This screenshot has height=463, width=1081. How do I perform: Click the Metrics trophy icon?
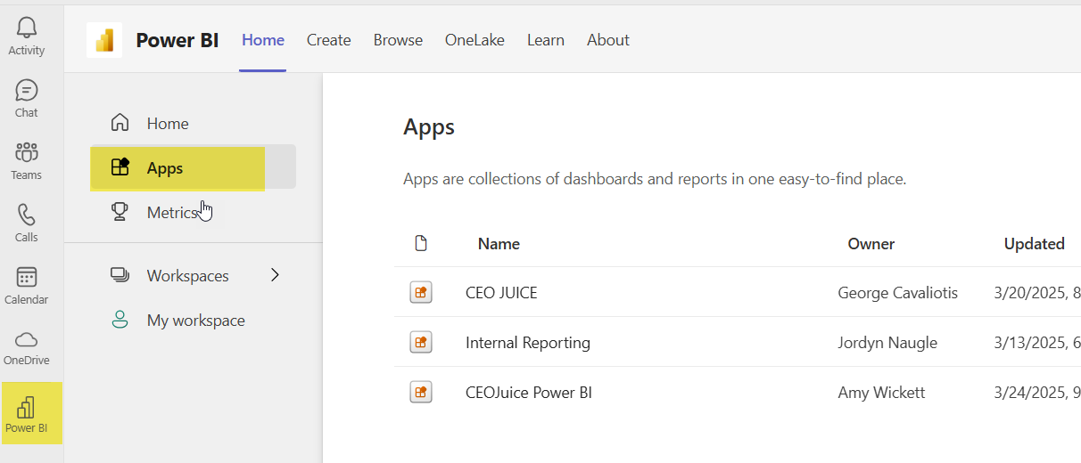(x=120, y=212)
